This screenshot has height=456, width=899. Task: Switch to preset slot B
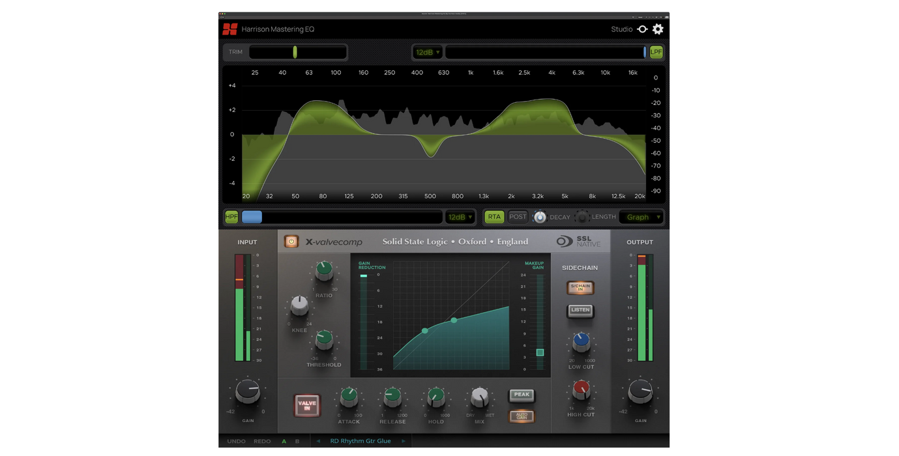tap(297, 441)
